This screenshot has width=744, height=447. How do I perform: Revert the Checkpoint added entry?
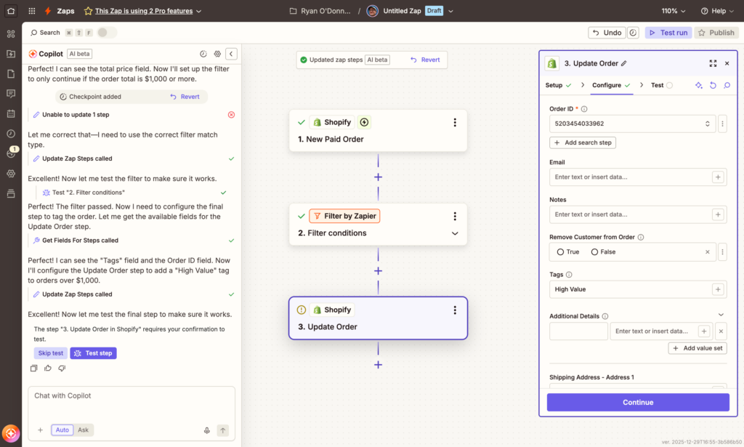(x=185, y=97)
